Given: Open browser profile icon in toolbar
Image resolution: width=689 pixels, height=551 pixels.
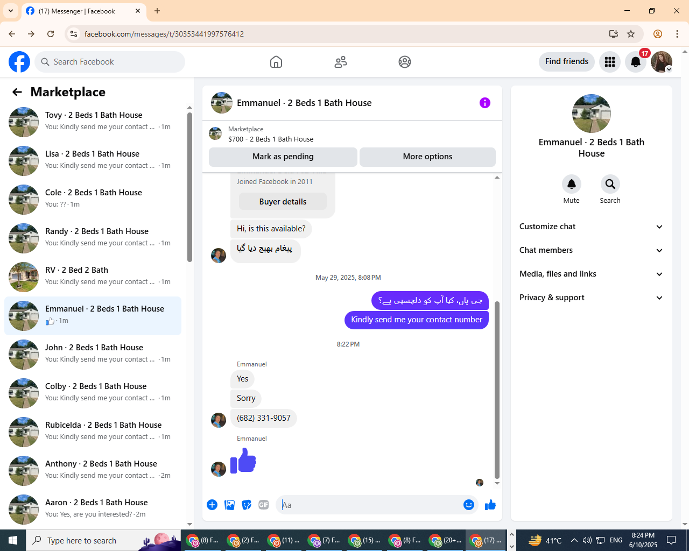Looking at the screenshot, I should 658,34.
